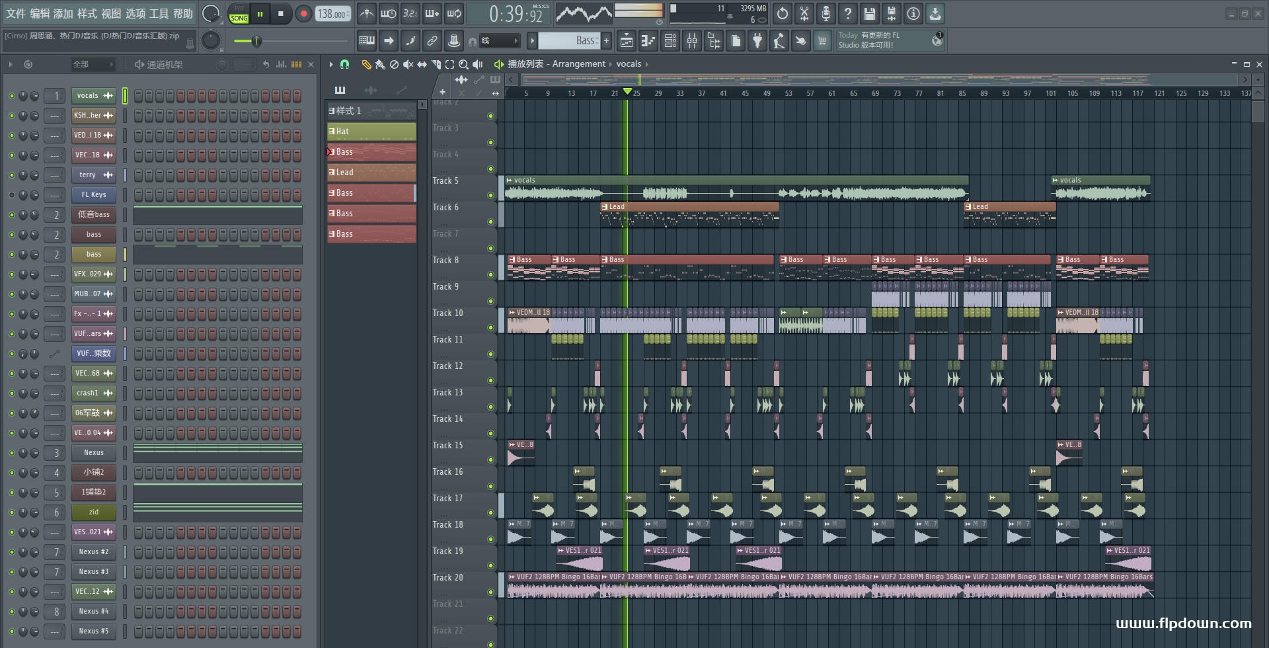Screen dimensions: 1269x648
Task: Select the delete tool in playlist
Action: pos(394,64)
